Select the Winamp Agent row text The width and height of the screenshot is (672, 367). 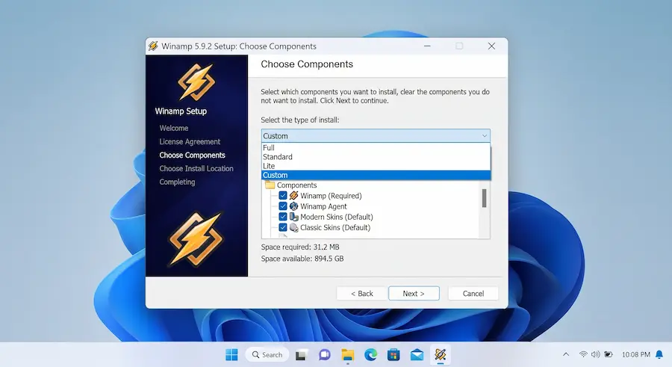tap(323, 206)
